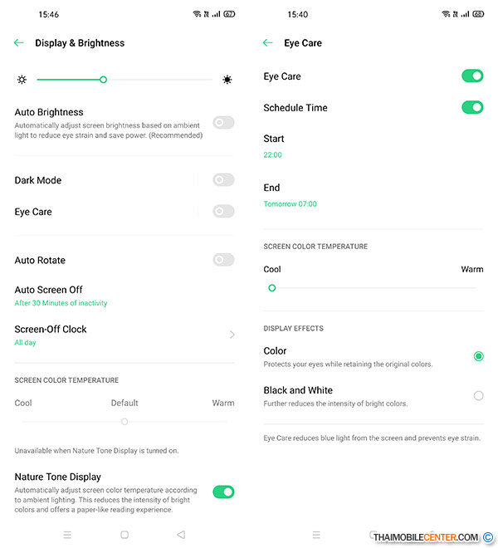This screenshot has height=548, width=498.
Task: Disable the Nature Tone Display switch
Action: 223,492
